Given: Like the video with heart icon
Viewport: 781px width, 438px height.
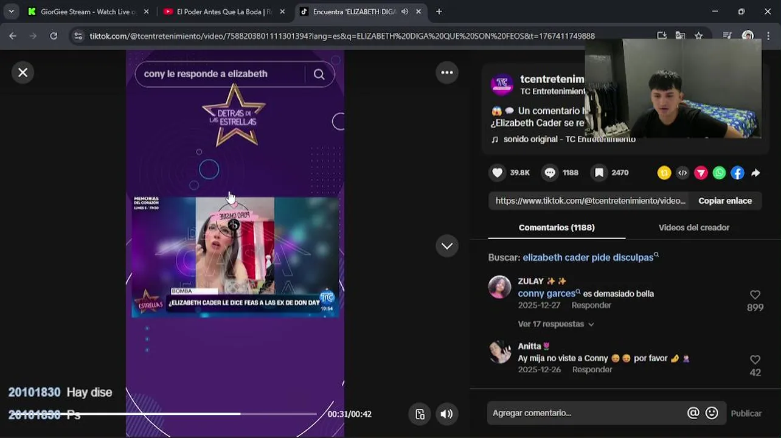Looking at the screenshot, I should click(498, 173).
